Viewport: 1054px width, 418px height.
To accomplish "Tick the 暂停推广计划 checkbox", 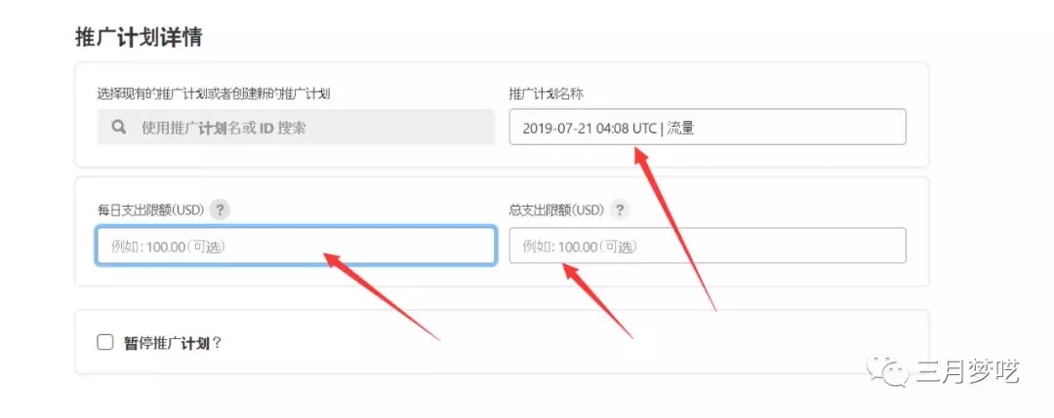I will 104,343.
